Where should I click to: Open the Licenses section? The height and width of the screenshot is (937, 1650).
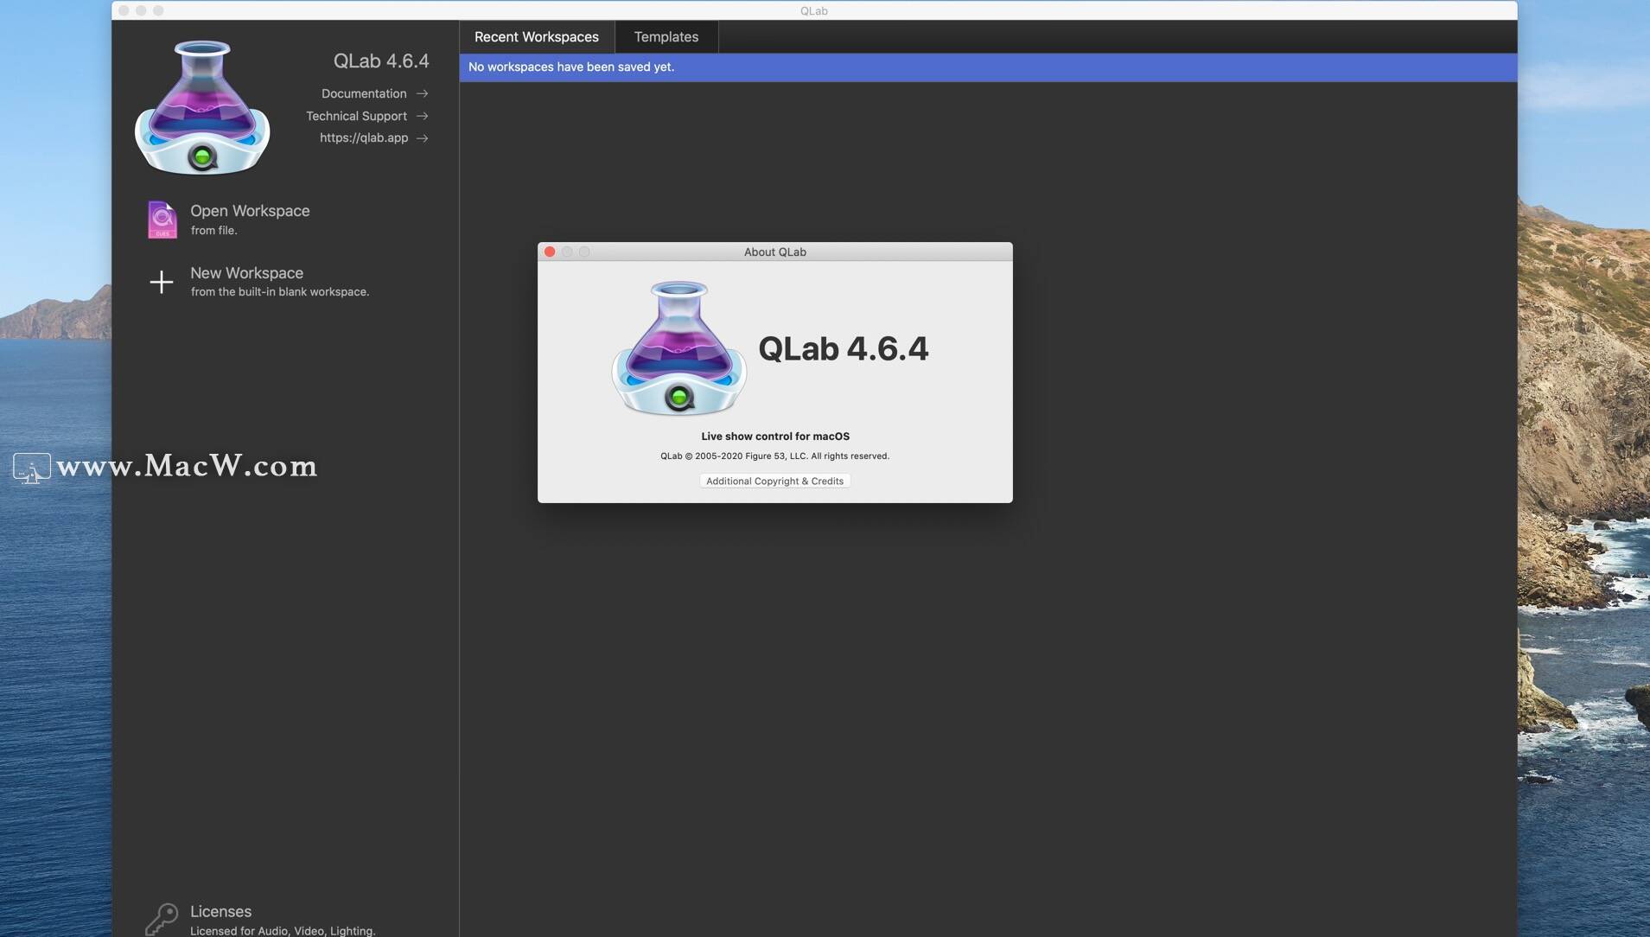[x=220, y=911]
